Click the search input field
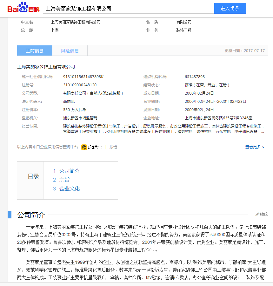Image resolution: width=273 pixels, height=286 pixels. click(128, 9)
